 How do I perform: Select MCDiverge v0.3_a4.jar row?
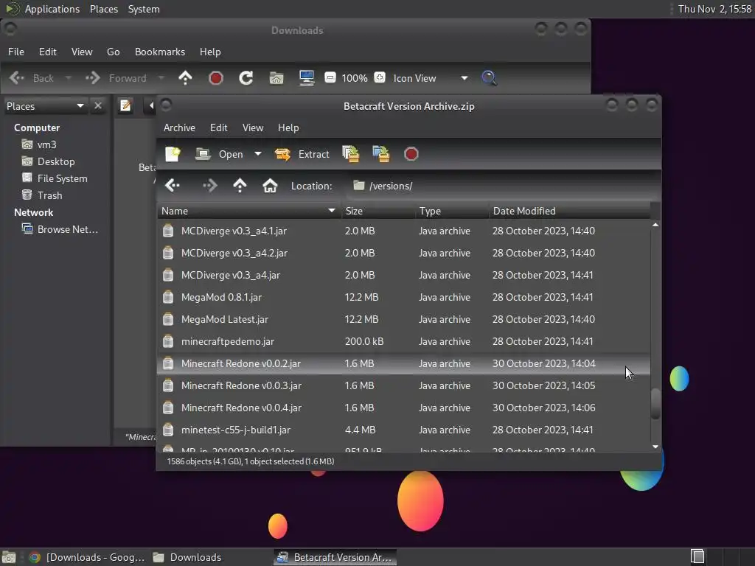(x=403, y=276)
